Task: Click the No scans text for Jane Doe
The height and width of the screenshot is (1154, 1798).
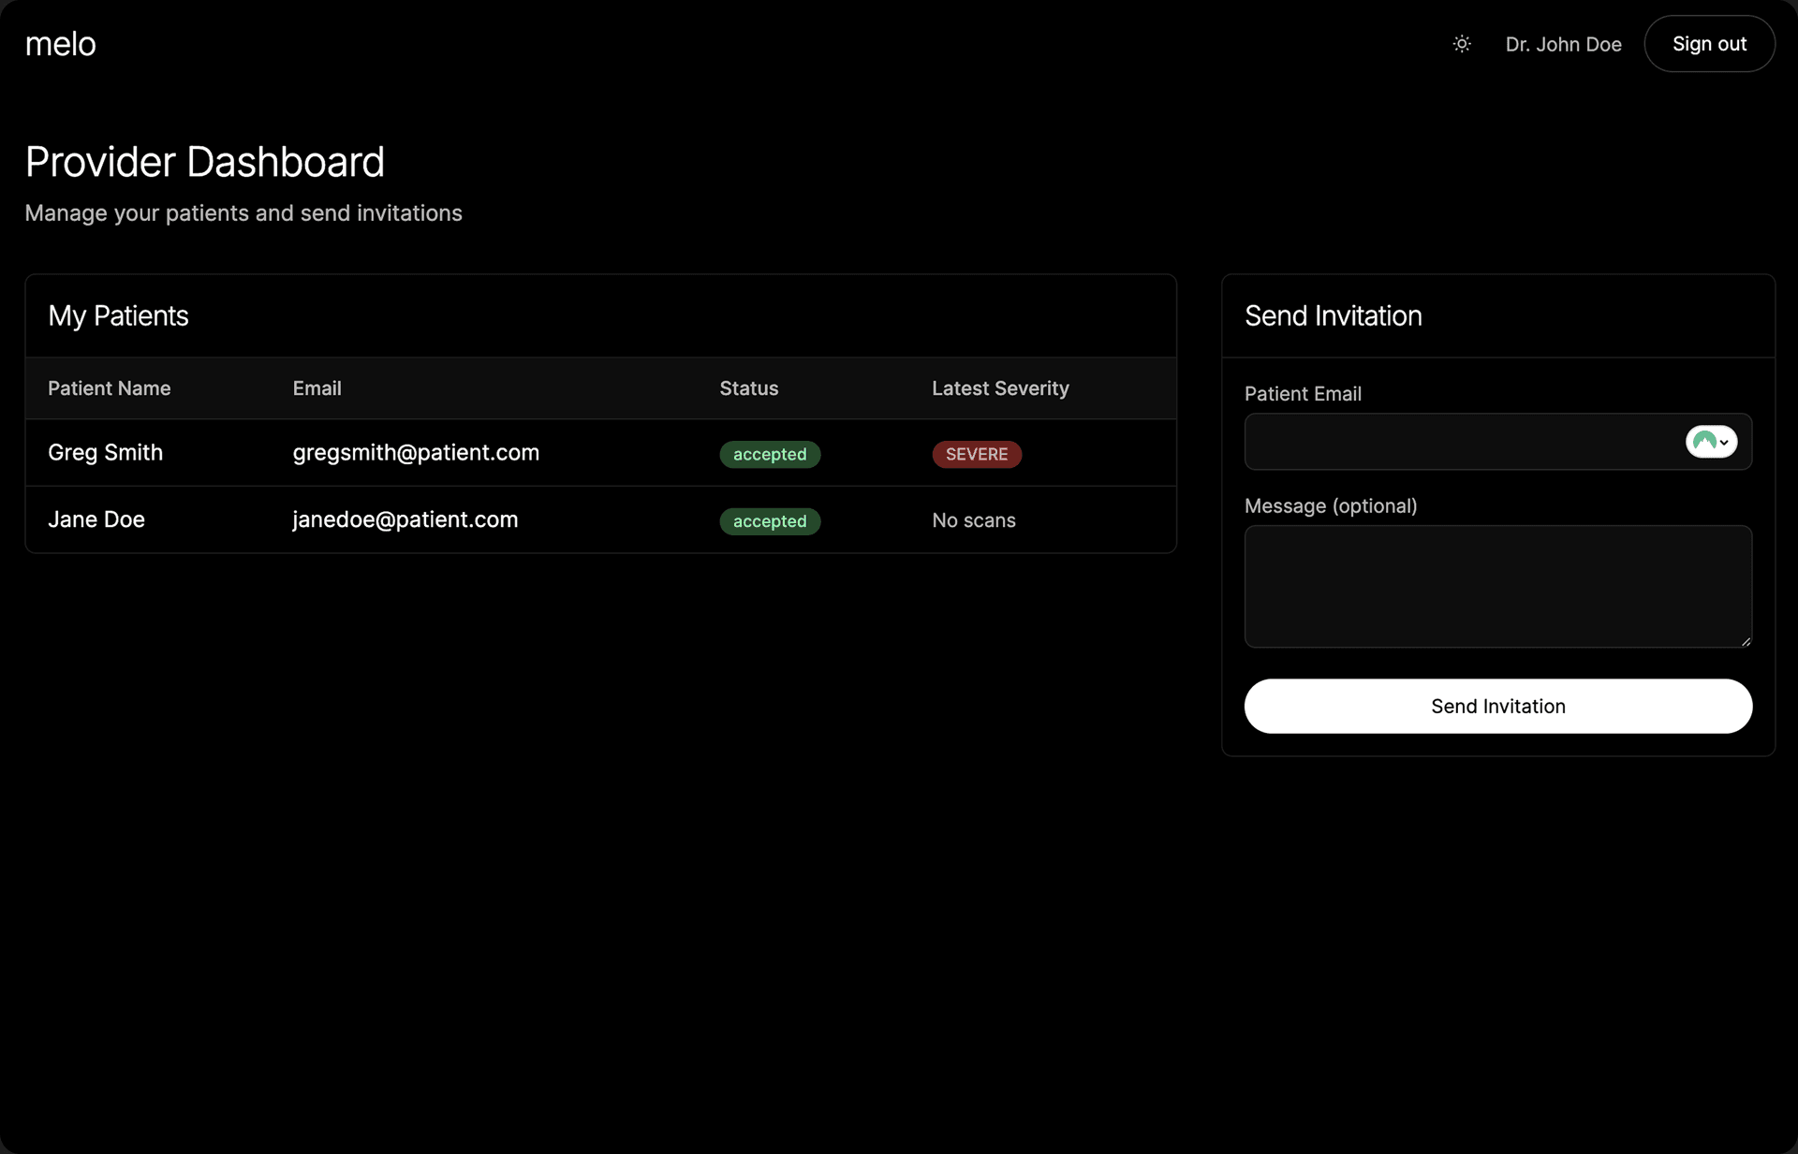Action: click(x=973, y=521)
